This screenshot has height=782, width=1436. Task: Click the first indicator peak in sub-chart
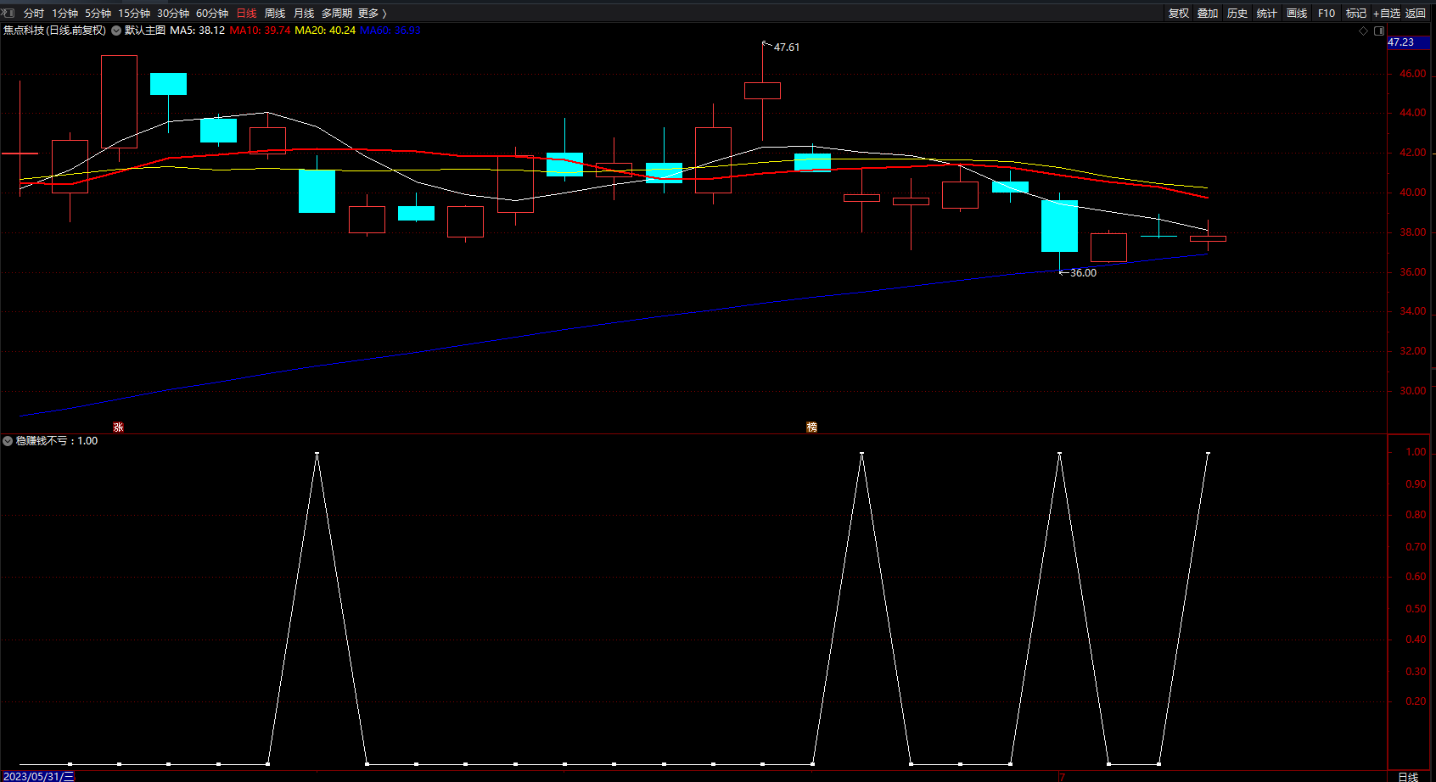click(317, 454)
